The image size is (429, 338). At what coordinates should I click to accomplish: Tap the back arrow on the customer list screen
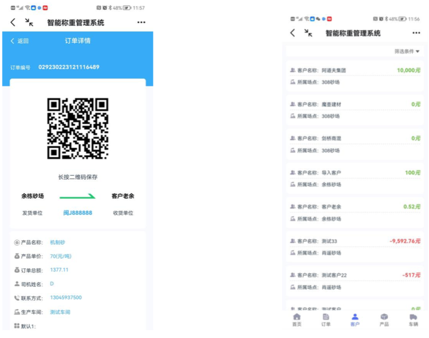pos(293,33)
